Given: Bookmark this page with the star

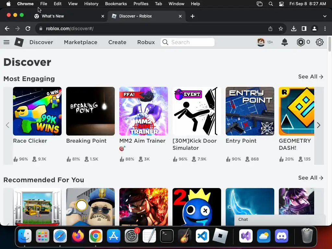Looking at the screenshot, I should (x=281, y=29).
